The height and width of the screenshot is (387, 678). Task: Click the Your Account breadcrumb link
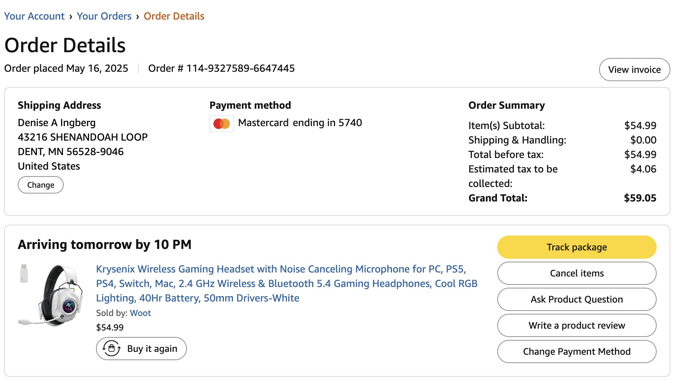pyautogui.click(x=34, y=16)
